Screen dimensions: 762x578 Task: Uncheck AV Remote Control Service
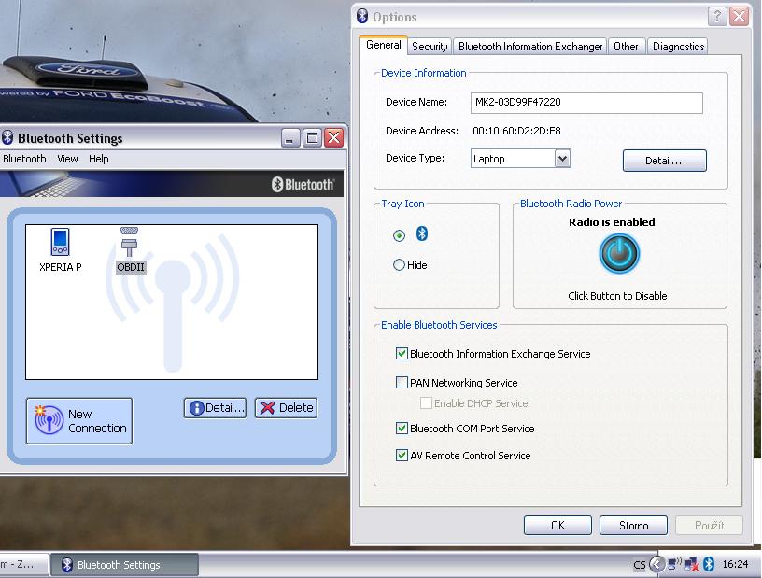402,456
